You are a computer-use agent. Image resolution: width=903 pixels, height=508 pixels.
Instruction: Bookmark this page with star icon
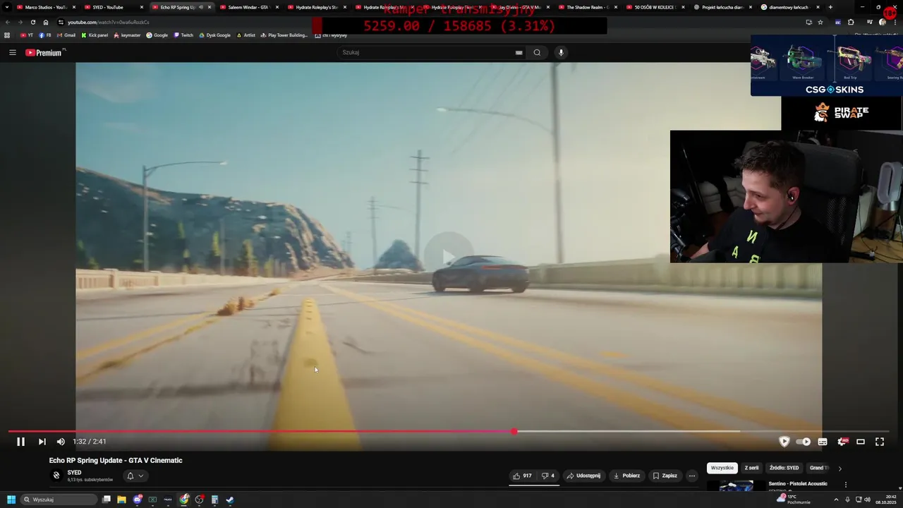(x=820, y=22)
